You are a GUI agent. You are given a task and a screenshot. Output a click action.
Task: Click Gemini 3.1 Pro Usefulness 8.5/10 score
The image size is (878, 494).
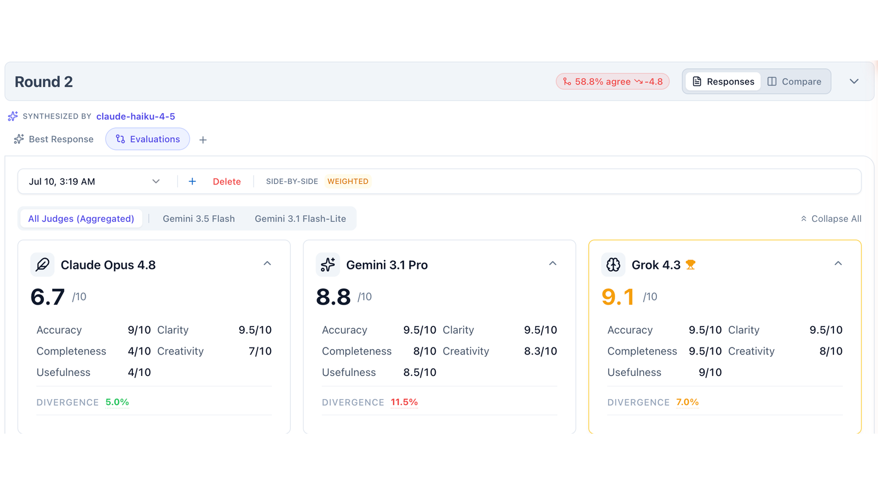pos(420,372)
